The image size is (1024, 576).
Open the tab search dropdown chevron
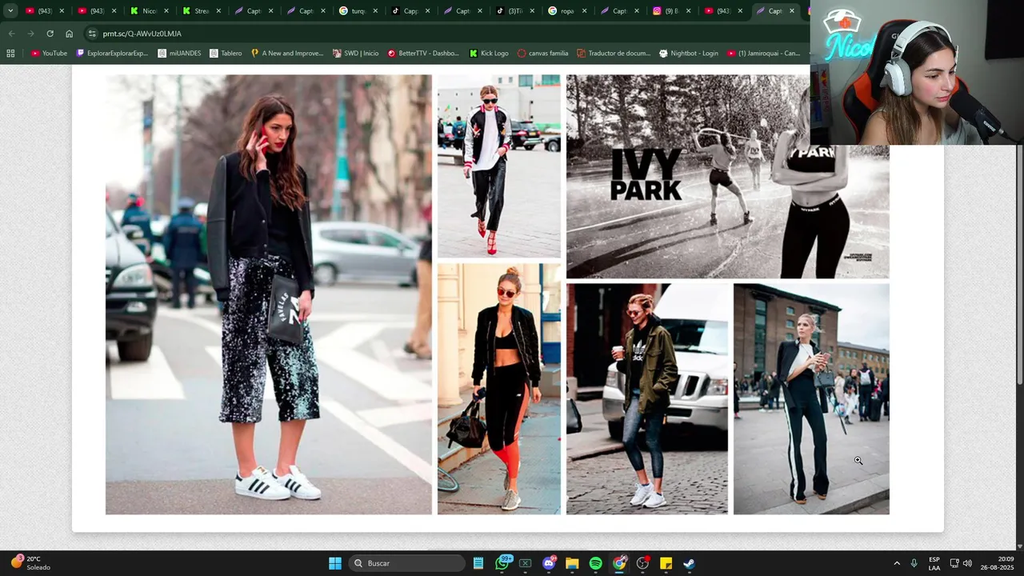(x=10, y=11)
